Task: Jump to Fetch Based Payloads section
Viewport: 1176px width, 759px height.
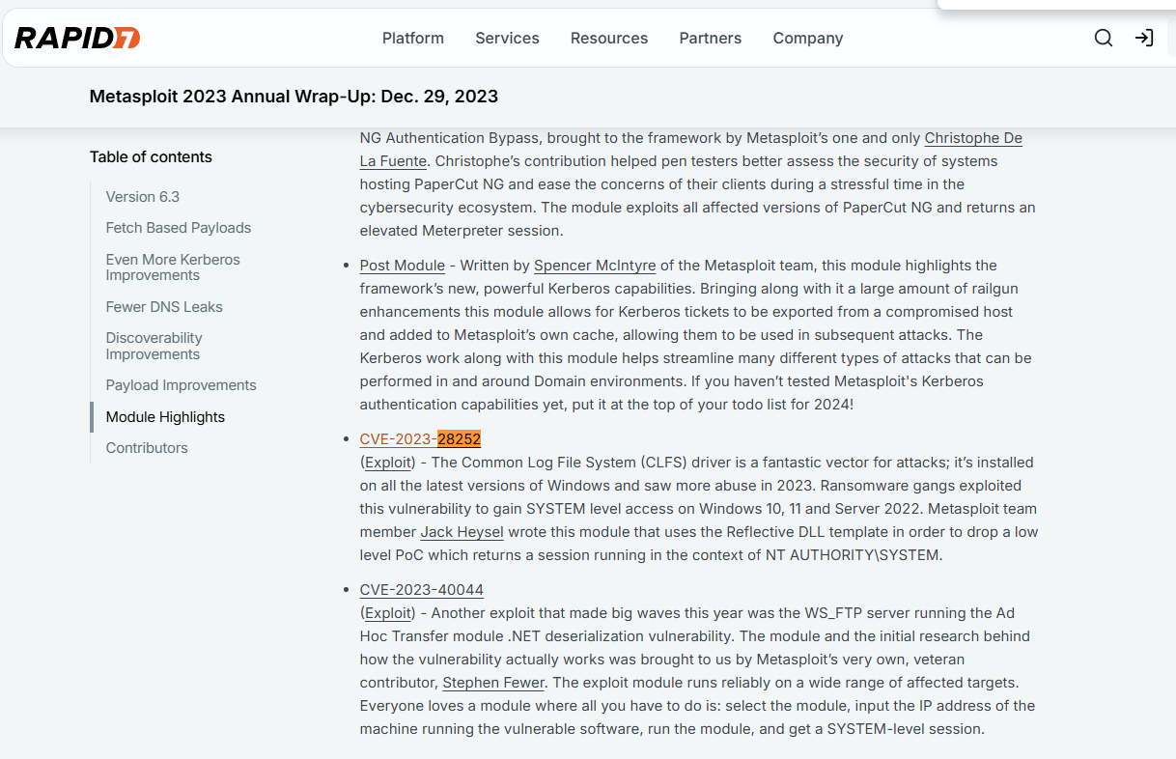Action: point(179,228)
